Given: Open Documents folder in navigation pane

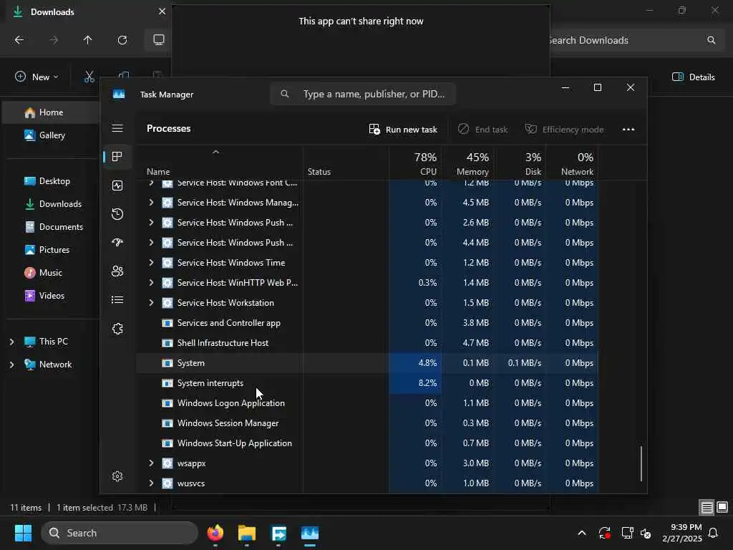Looking at the screenshot, I should 51,227.
